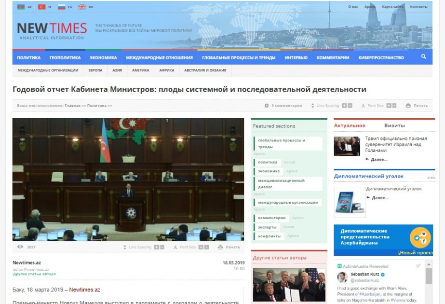Viewport: 445px width, 304px height.
Task: Select Международные организации submenu
Action: point(48,70)
